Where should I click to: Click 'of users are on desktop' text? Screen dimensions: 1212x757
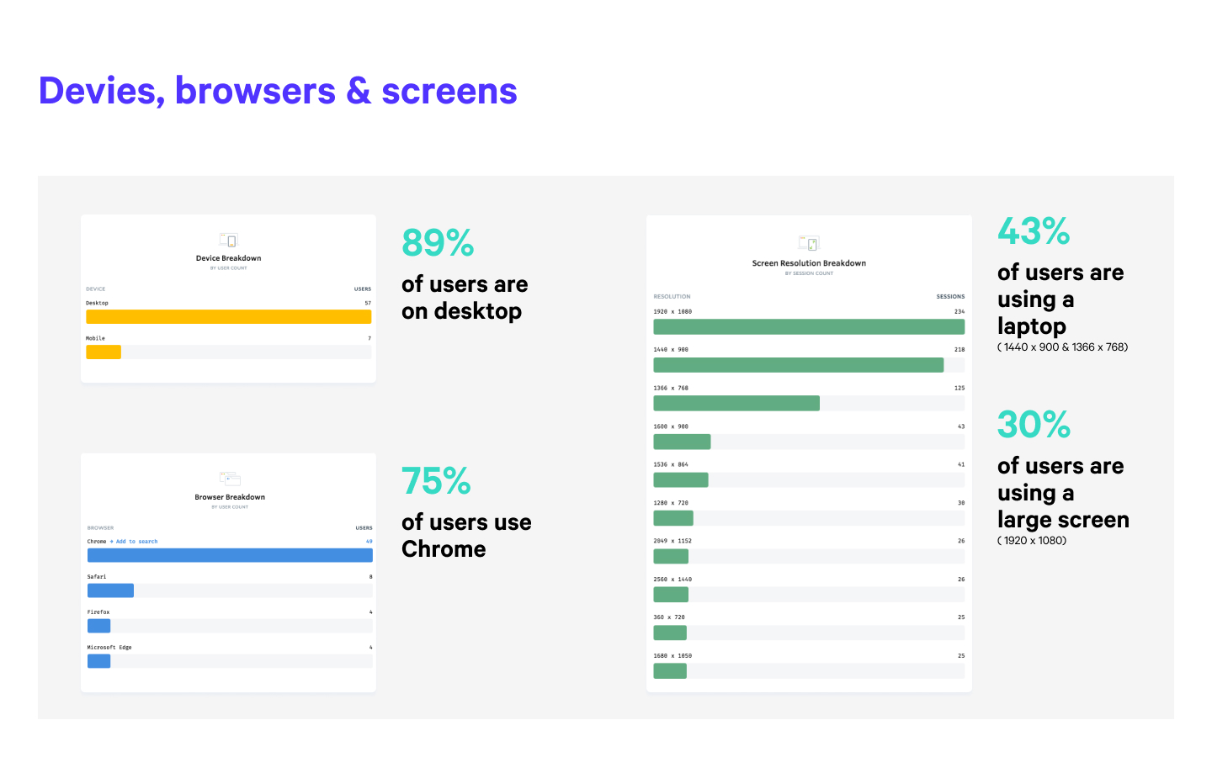point(465,298)
